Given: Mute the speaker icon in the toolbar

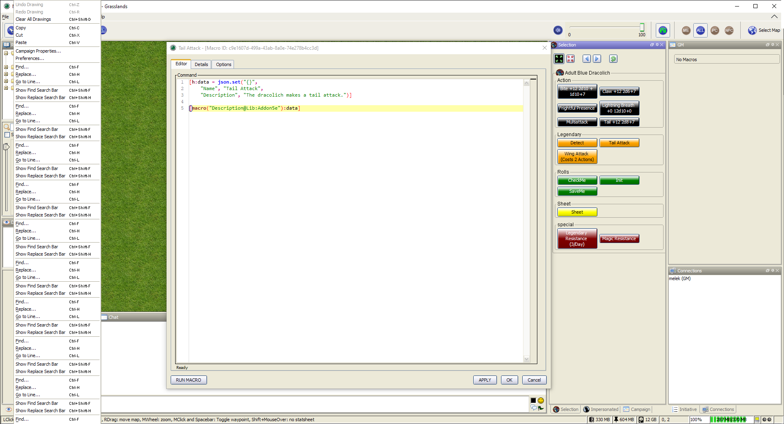Looking at the screenshot, I should pyautogui.click(x=557, y=30).
